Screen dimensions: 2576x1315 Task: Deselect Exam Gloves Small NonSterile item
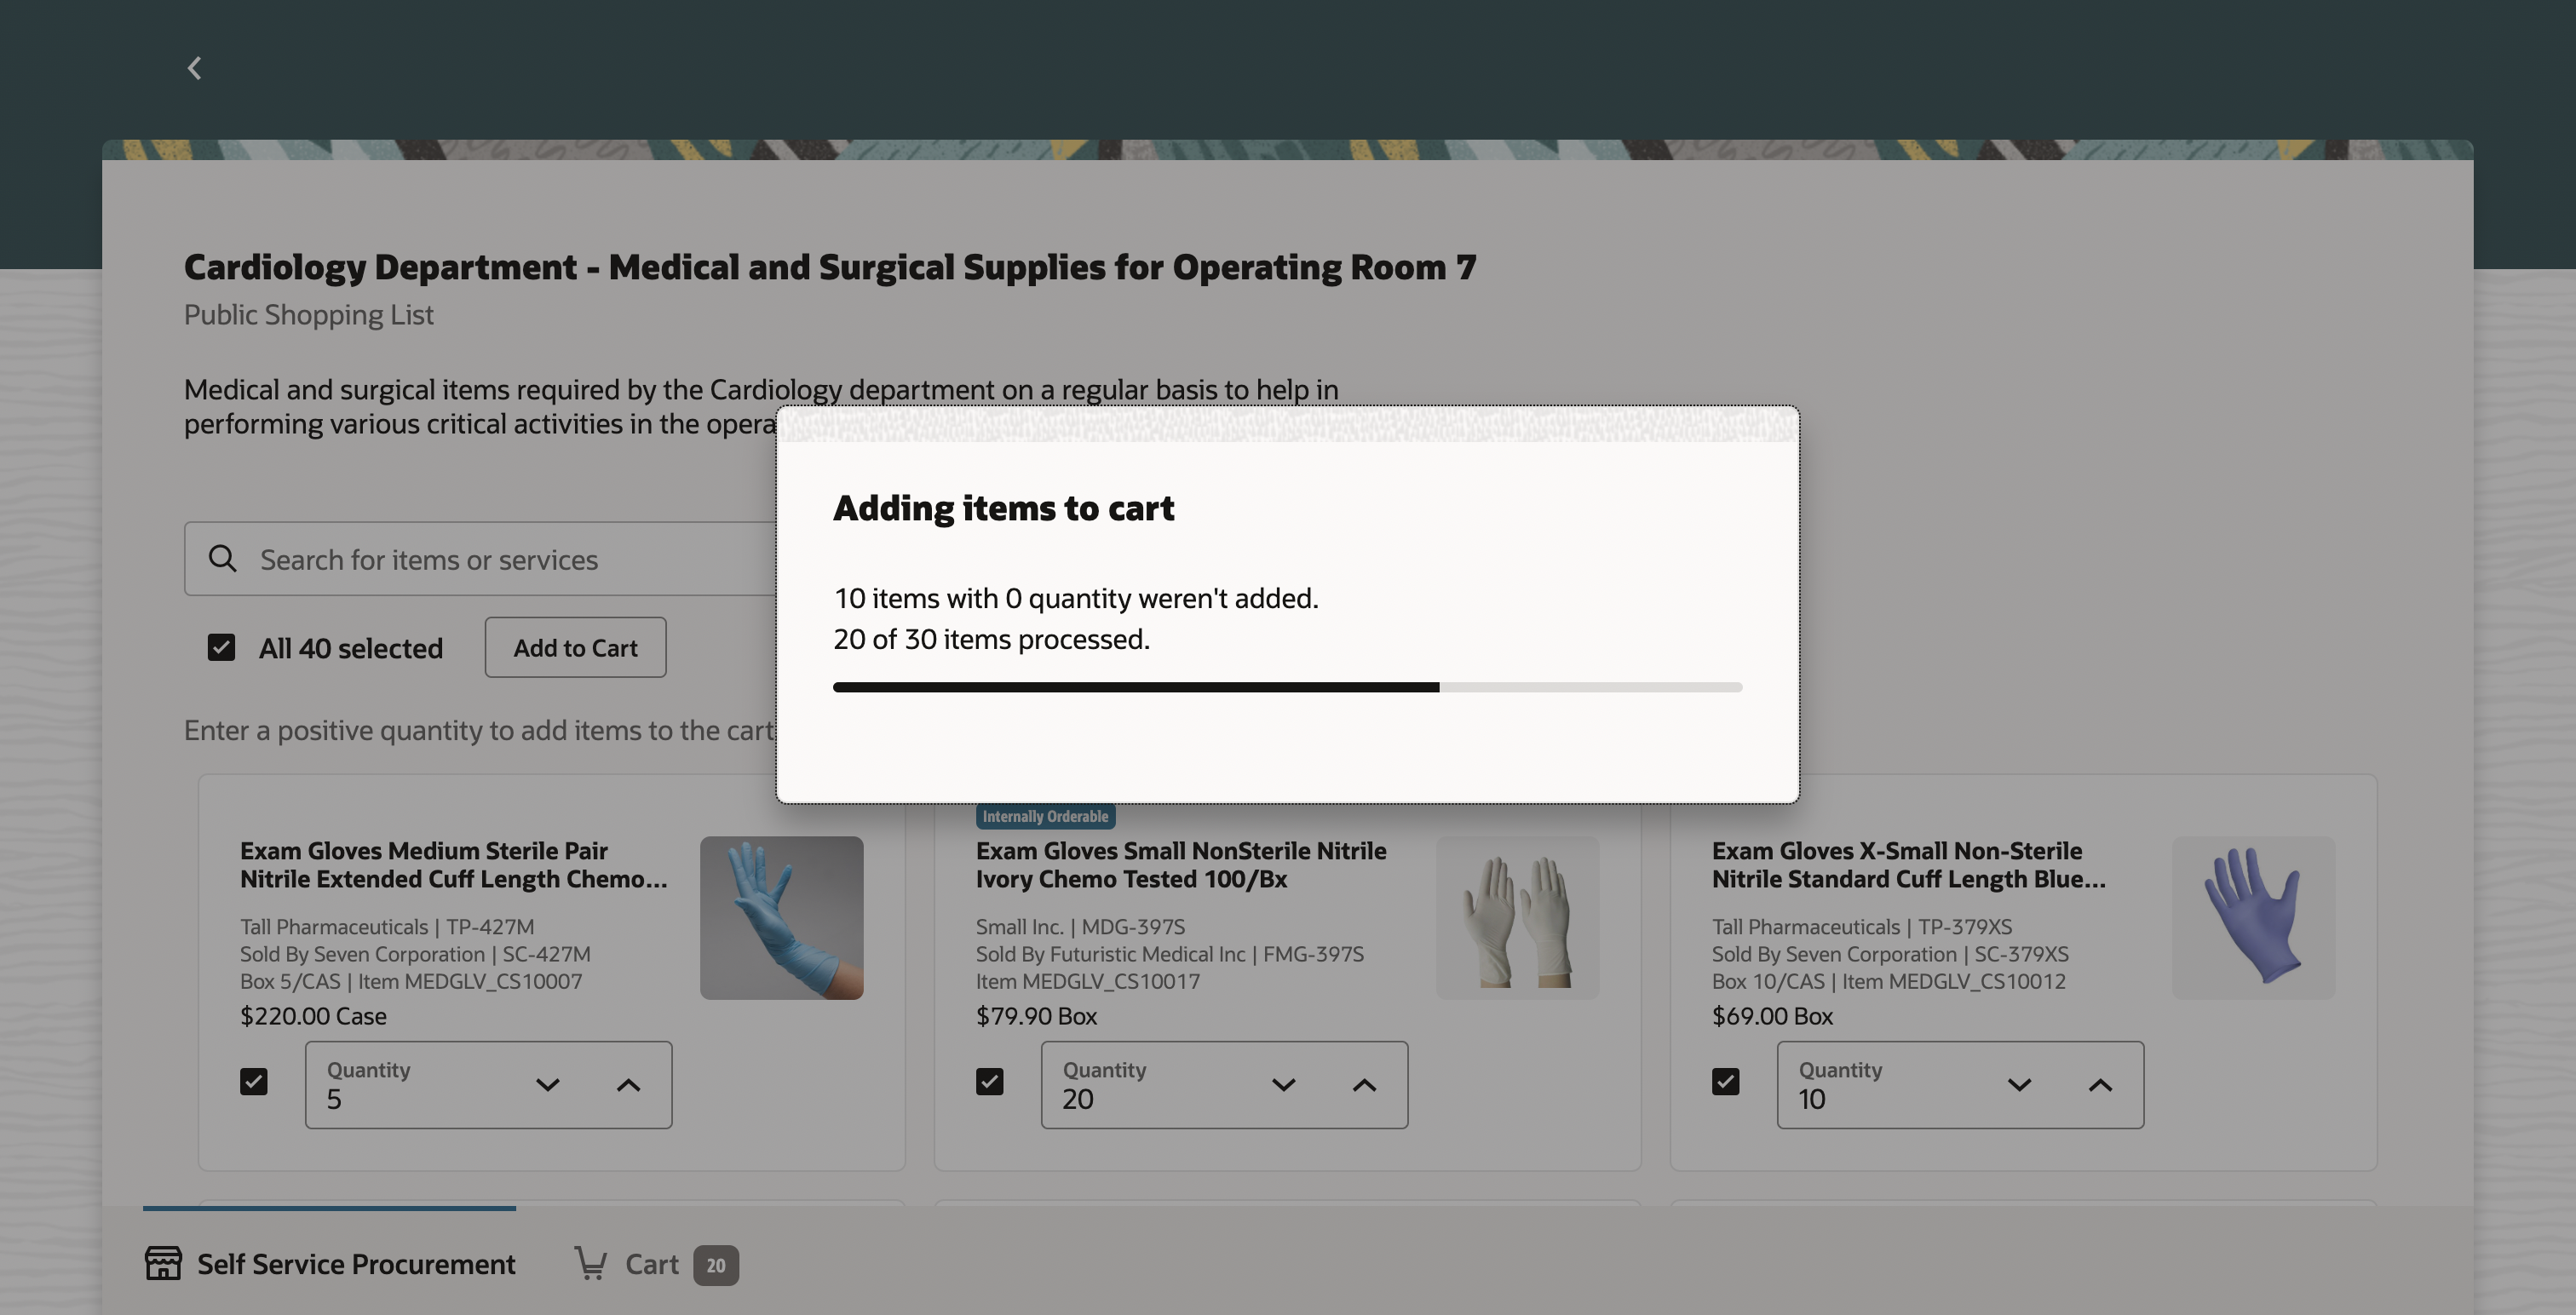click(990, 1082)
